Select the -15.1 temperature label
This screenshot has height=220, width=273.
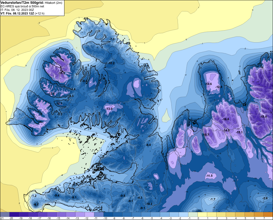(239, 132)
